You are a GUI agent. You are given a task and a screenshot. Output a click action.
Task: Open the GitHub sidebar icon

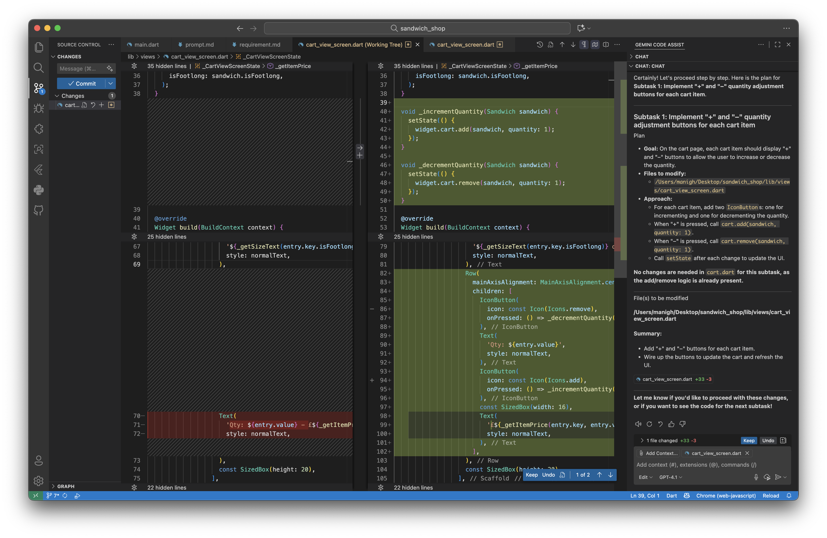pyautogui.click(x=38, y=210)
